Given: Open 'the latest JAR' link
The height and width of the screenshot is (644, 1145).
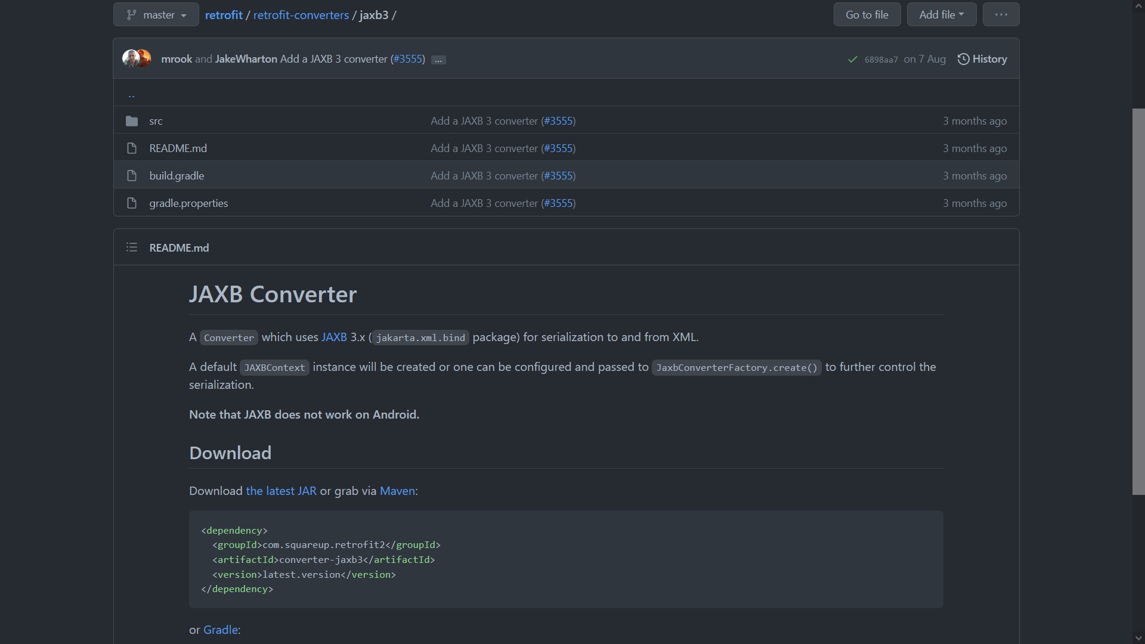Looking at the screenshot, I should (281, 491).
